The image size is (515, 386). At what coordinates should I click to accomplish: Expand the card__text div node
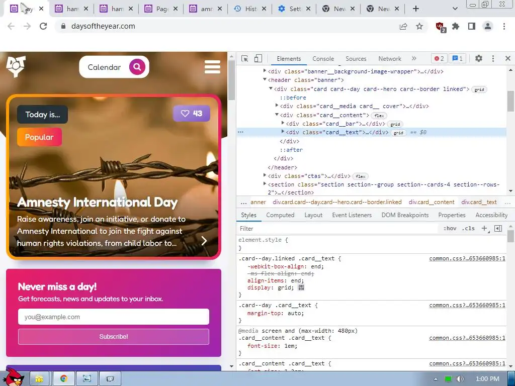tap(283, 132)
